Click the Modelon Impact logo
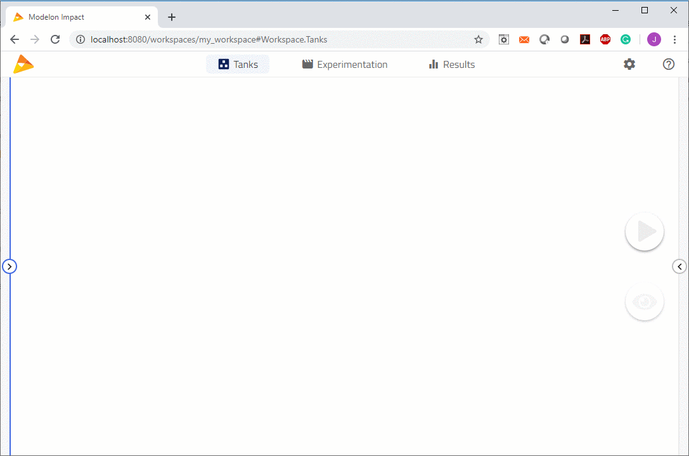This screenshot has width=689, height=456. pyautogui.click(x=23, y=63)
